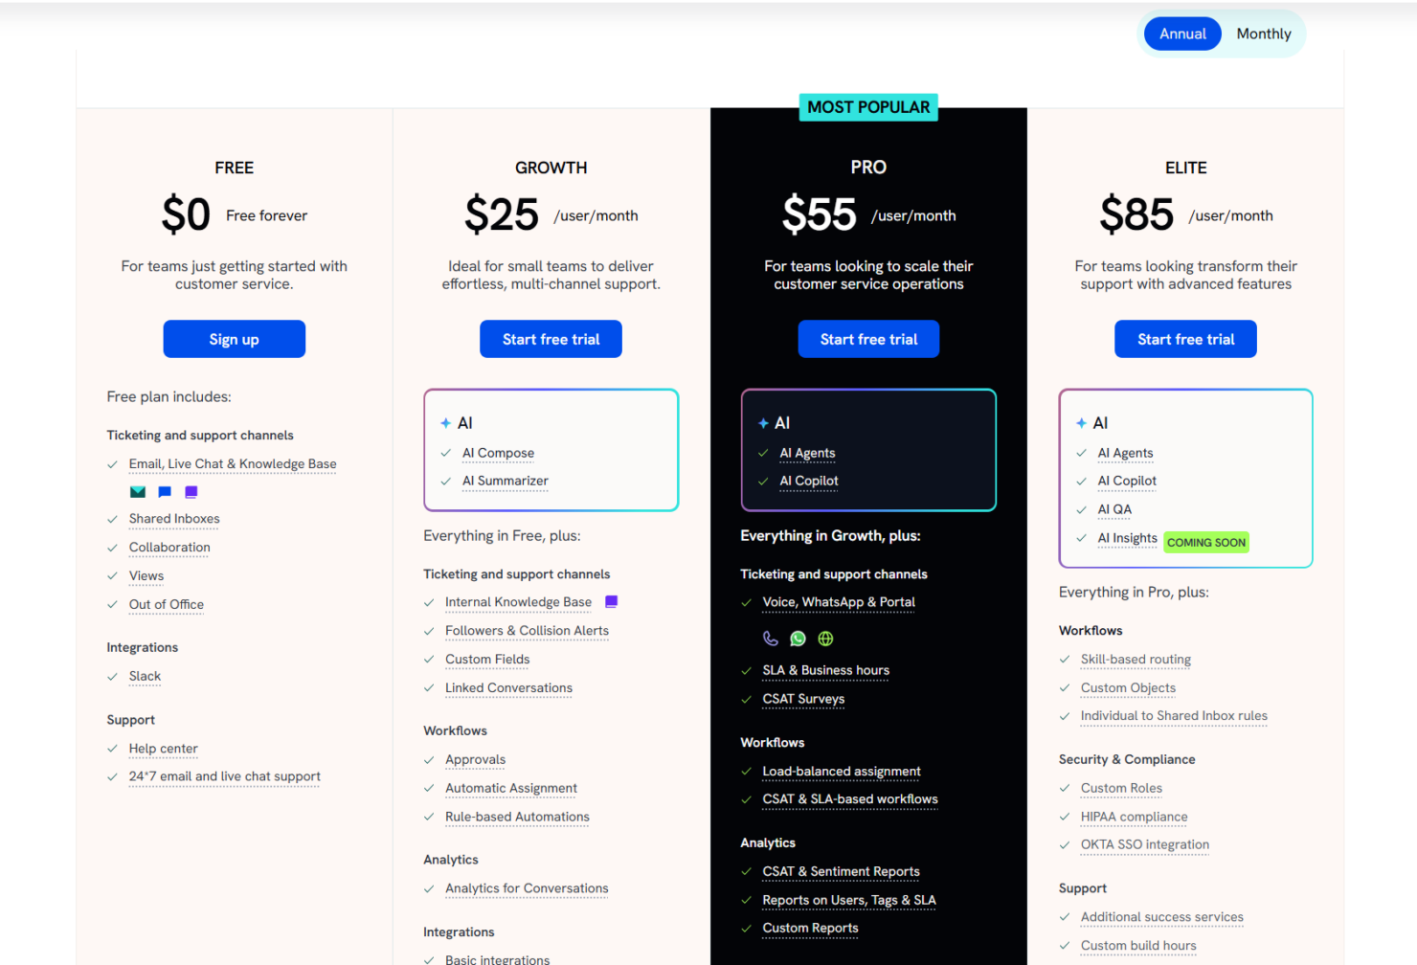Open the Help center link
1417x965 pixels.
point(163,749)
